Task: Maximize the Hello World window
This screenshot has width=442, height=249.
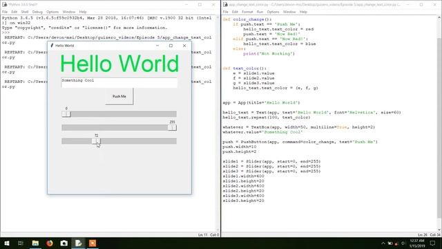Action: tap(171, 46)
